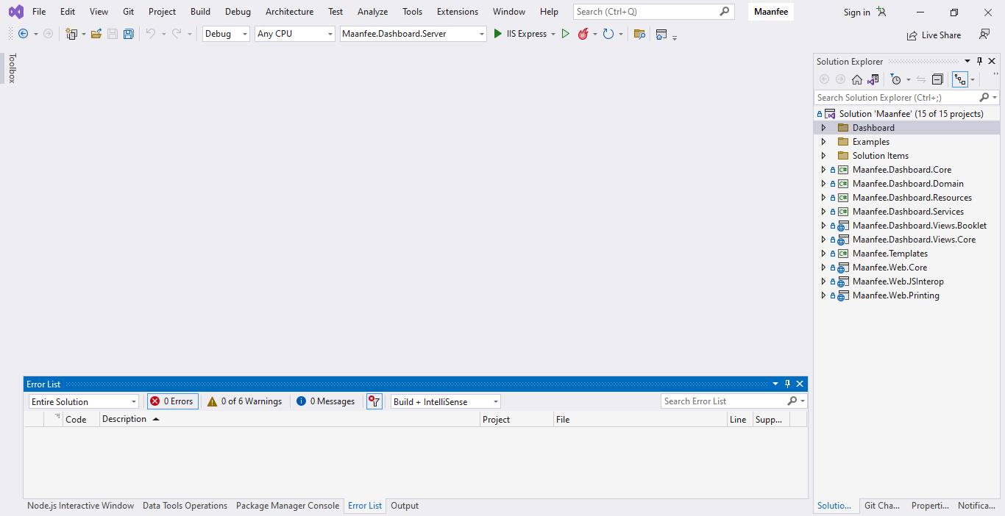Viewport: 1005px width, 516px height.
Task: Open the vertical Toolbox tab
Action: coord(12,68)
